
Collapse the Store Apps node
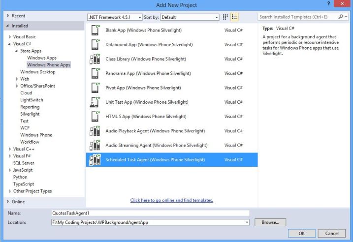(16, 51)
